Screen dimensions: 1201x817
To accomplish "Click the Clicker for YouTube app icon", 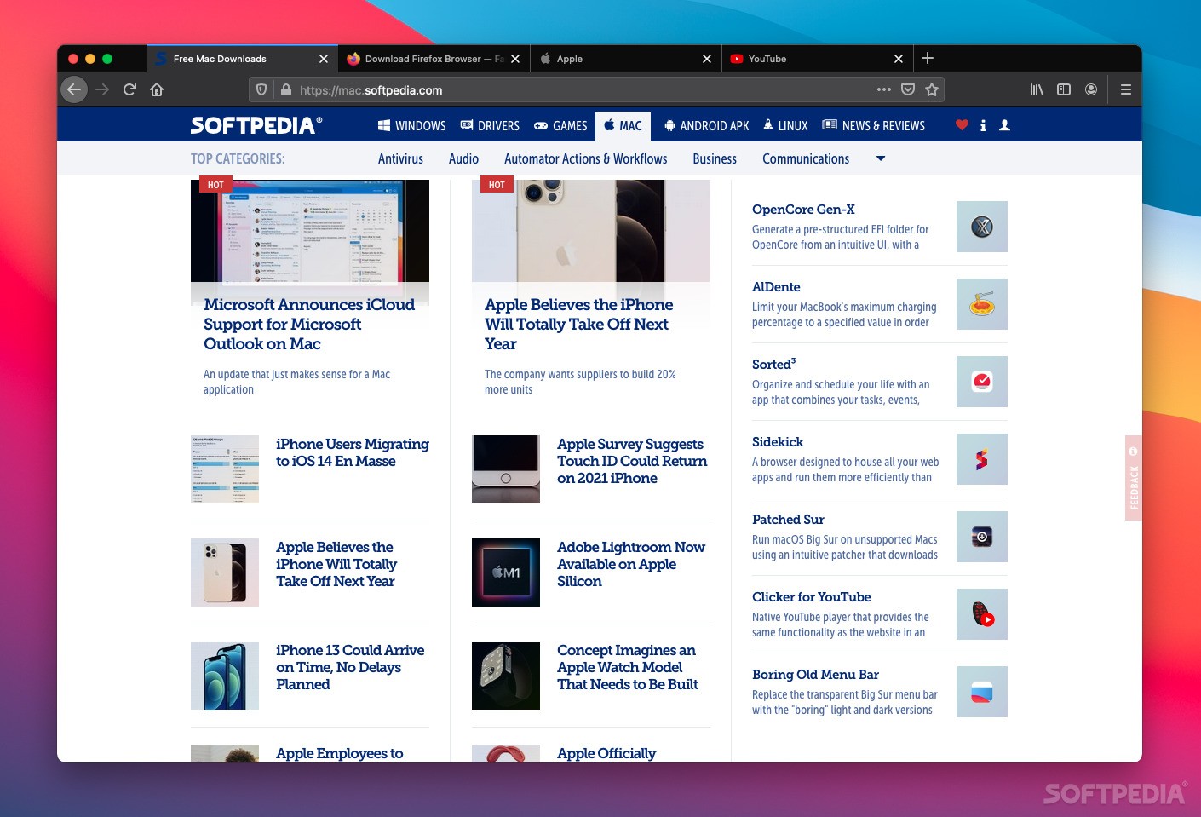I will tap(982, 614).
